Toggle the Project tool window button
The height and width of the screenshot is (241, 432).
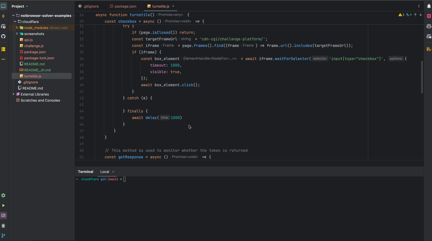(x=3, y=6)
